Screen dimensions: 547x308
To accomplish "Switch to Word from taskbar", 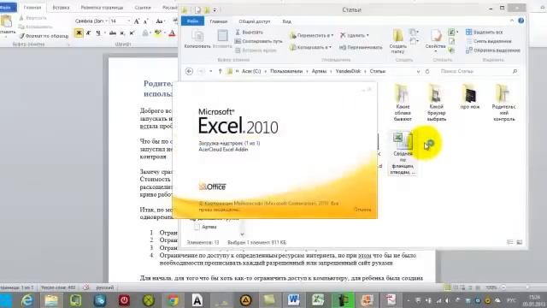I will click(294, 300).
